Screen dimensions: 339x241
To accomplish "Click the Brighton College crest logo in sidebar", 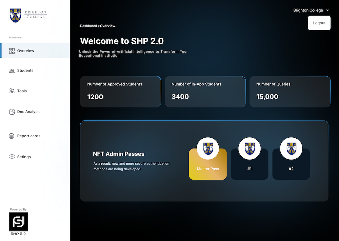I will click(x=15, y=15).
